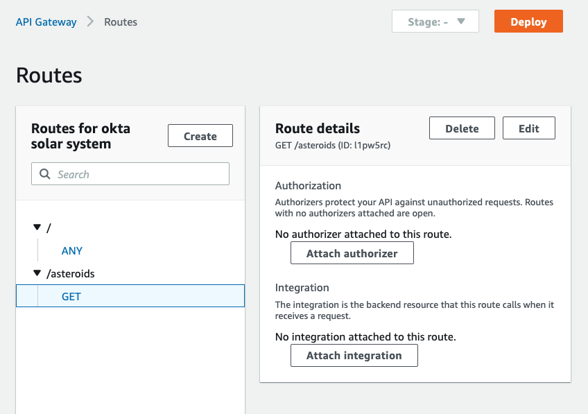588x414 pixels.
Task: Attach an integration to this route
Action: [354, 356]
